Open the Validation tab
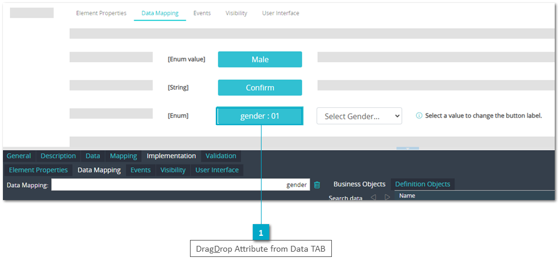This screenshot has width=560, height=264. pyautogui.click(x=220, y=156)
